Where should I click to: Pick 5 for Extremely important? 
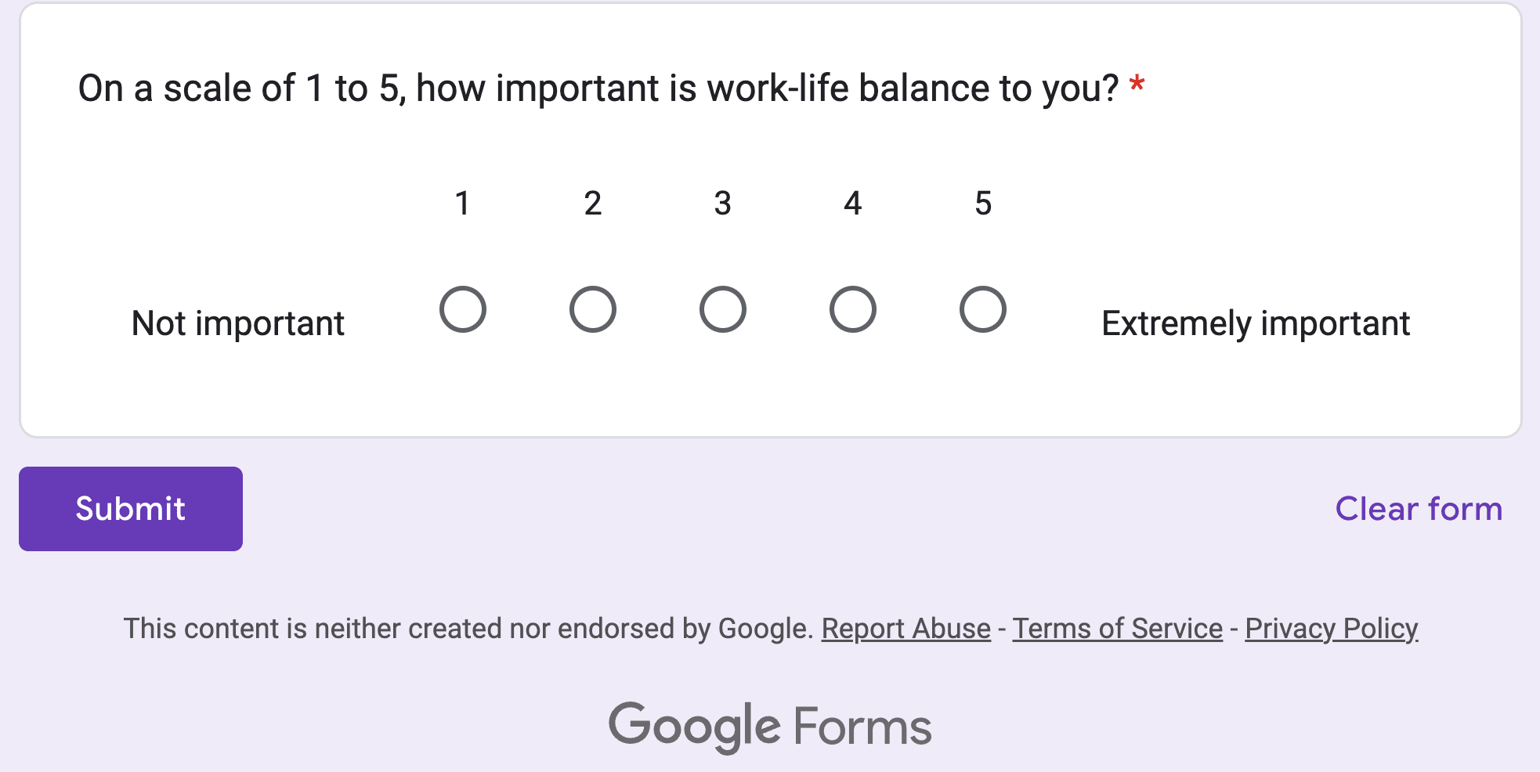pyautogui.click(x=982, y=309)
